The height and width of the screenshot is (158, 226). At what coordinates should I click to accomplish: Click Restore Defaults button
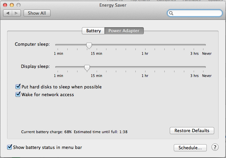coord(192,130)
